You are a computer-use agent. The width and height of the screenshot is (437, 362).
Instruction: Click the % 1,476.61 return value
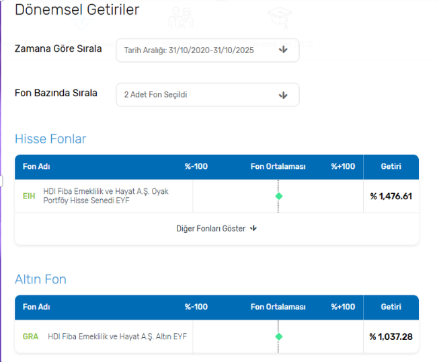tap(391, 196)
